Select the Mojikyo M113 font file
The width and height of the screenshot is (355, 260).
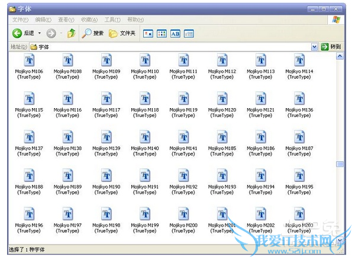click(x=260, y=67)
